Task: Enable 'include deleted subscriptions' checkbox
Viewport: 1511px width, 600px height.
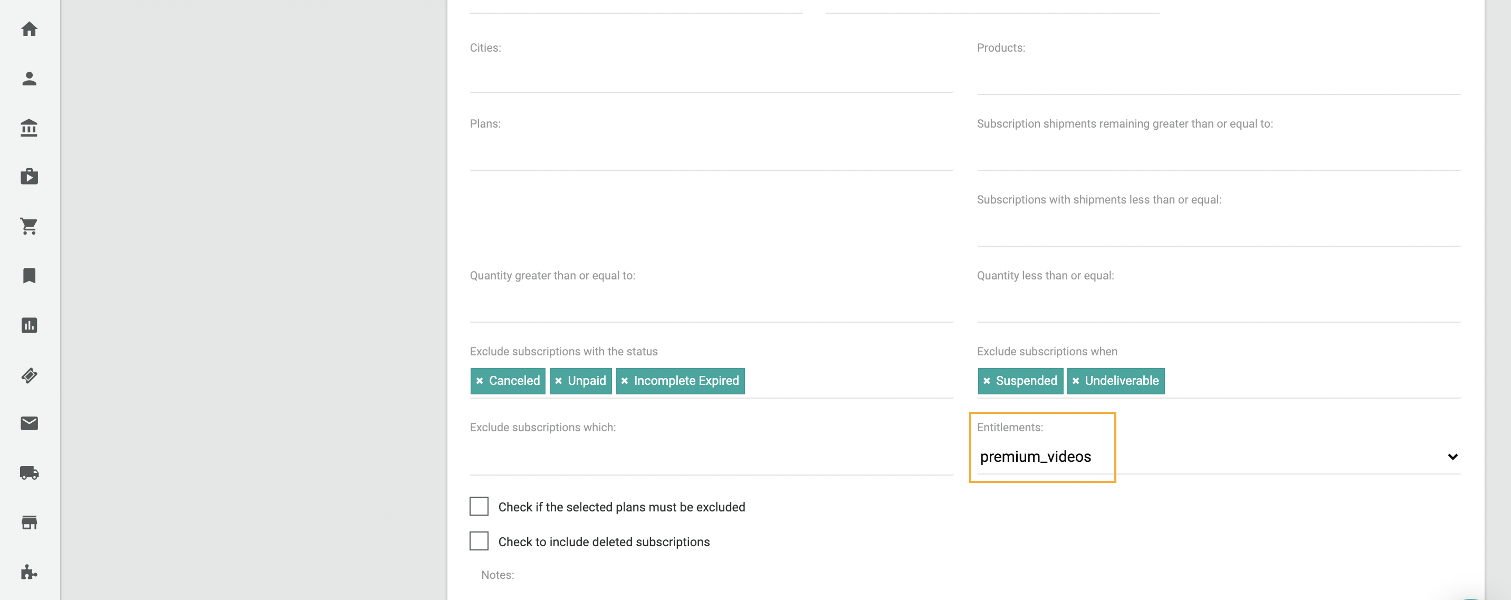Action: (x=479, y=541)
